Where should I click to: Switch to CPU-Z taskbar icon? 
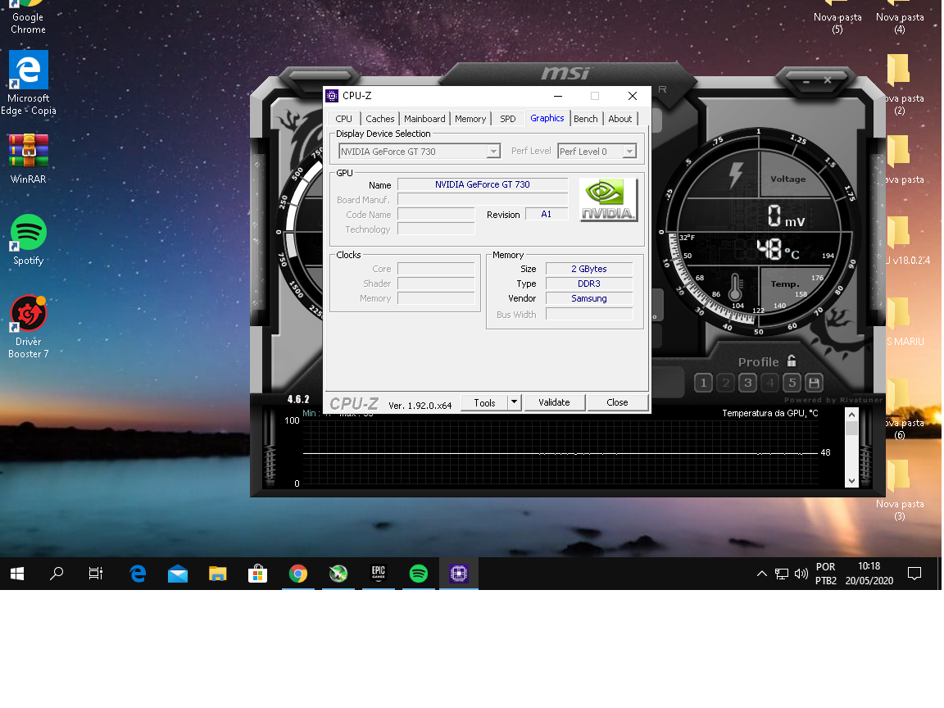(459, 574)
